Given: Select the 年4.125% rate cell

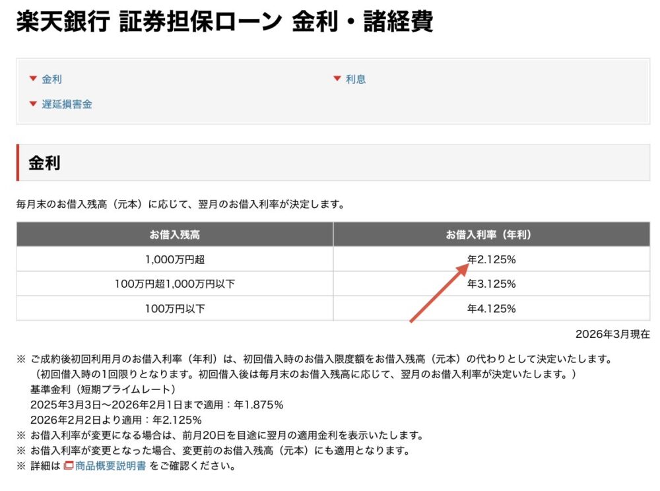Looking at the screenshot, I should (492, 308).
